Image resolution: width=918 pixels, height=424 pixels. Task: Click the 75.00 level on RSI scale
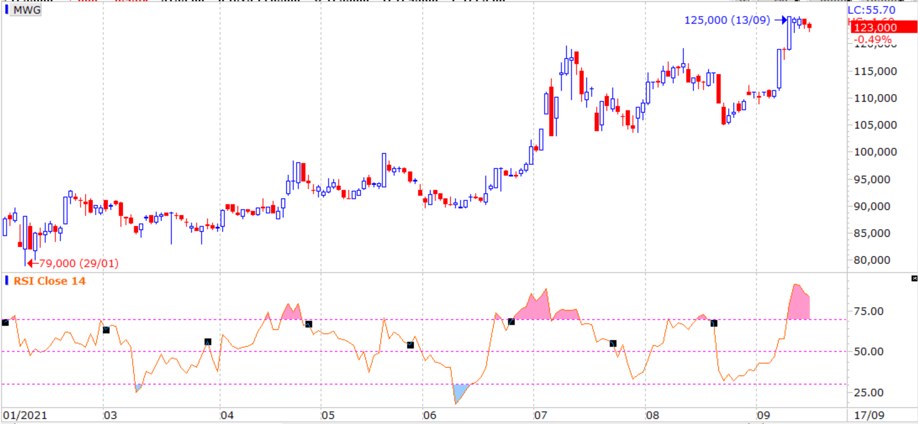pos(868,311)
